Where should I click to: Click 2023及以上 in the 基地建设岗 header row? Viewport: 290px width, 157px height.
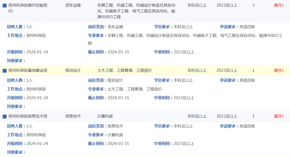pyautogui.click(x=227, y=70)
